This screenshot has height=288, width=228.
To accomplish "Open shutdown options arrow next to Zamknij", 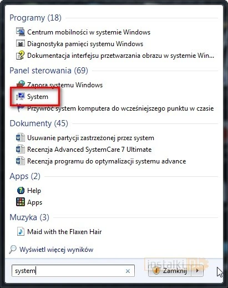I will pyautogui.click(x=197, y=271).
